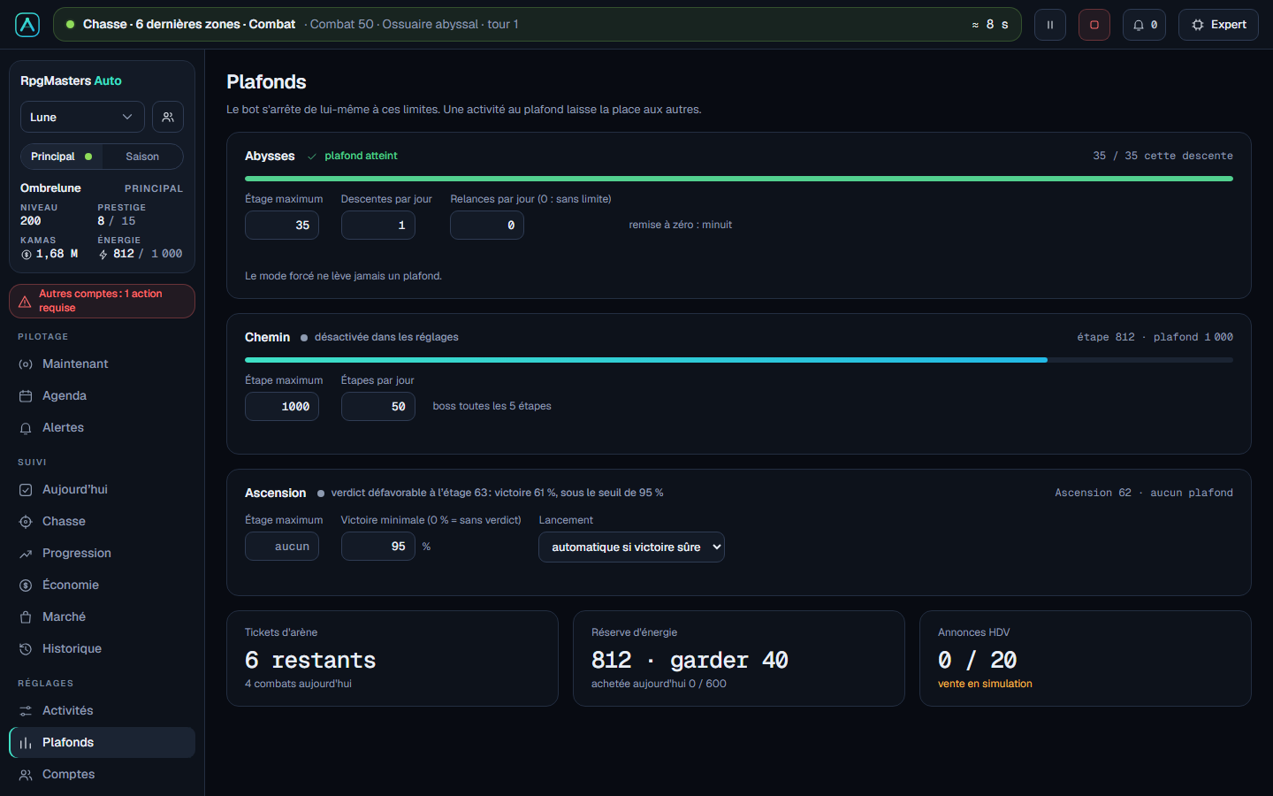1273x796 pixels.
Task: Click the pause icon in top bar
Action: pos(1049,25)
